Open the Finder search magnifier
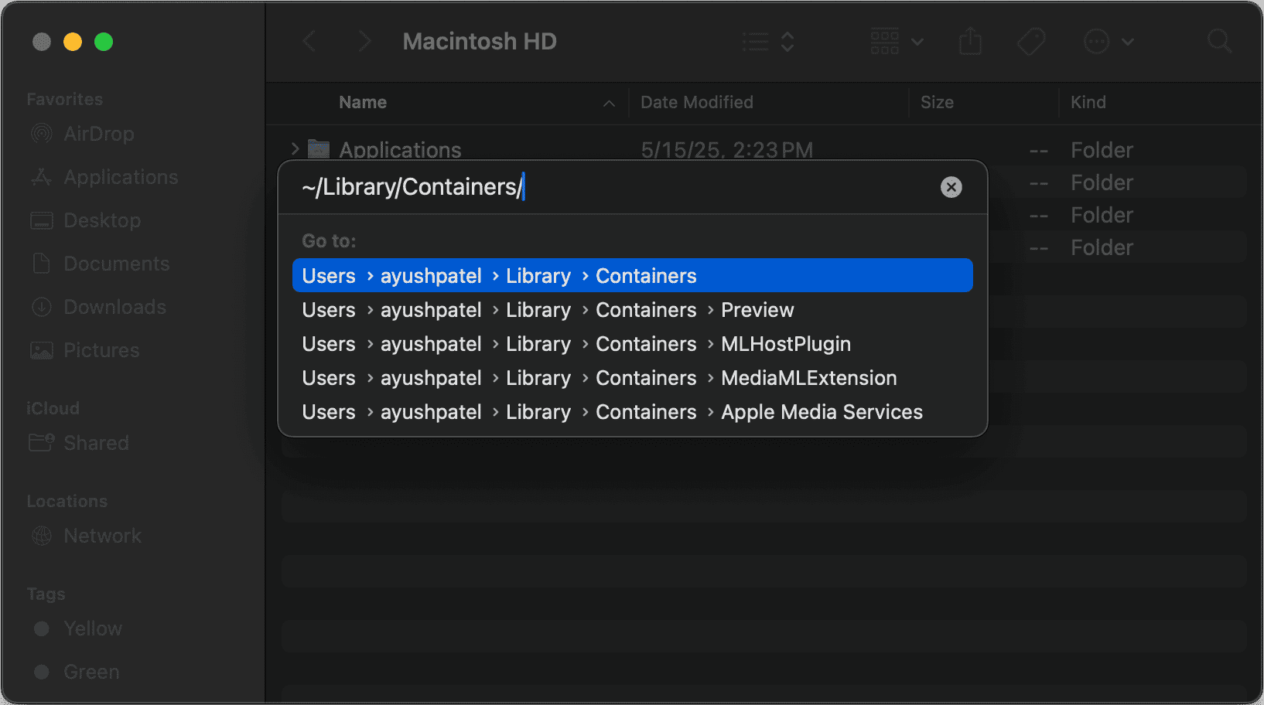The image size is (1264, 705). point(1218,42)
